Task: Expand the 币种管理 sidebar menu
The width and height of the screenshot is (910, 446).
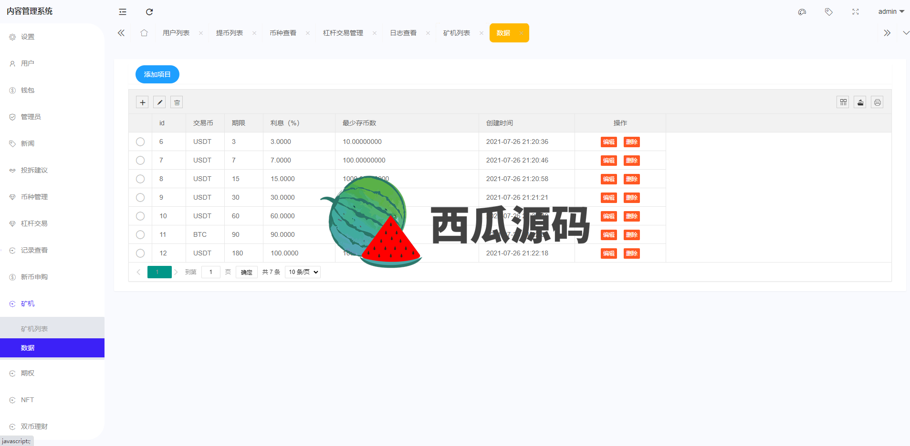Action: 52,197
